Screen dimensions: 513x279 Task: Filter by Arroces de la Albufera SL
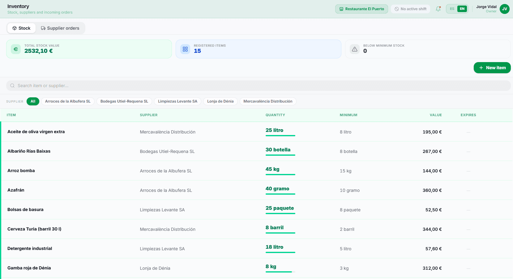(68, 101)
